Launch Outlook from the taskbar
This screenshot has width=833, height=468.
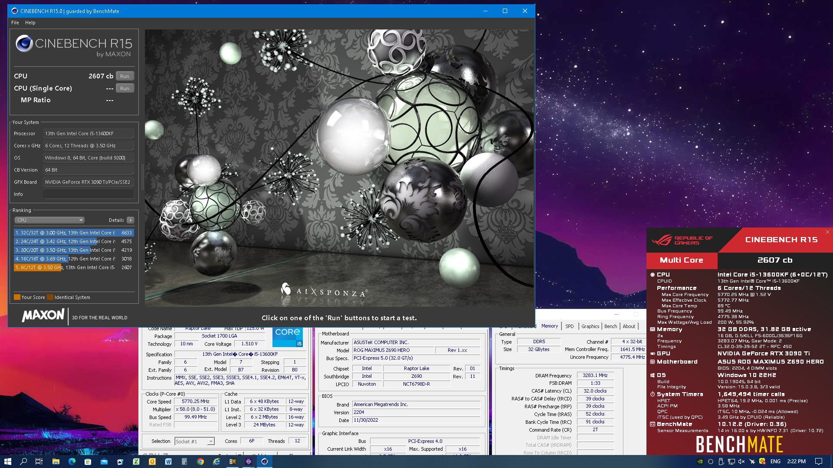coord(152,461)
